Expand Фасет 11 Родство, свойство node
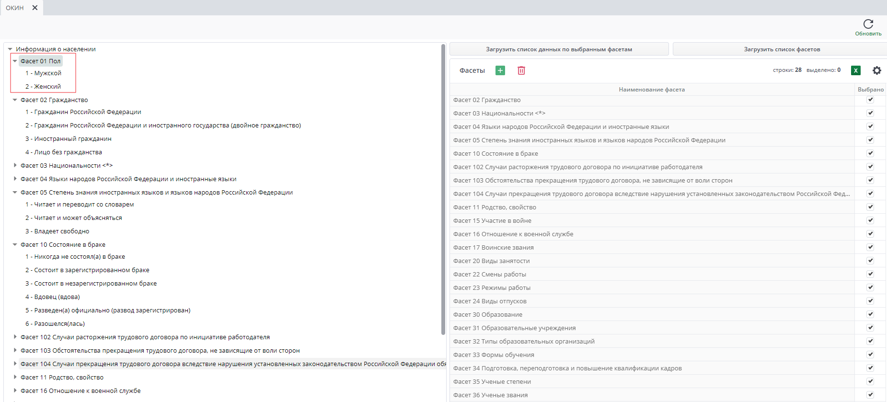The height and width of the screenshot is (402, 887). (x=15, y=377)
